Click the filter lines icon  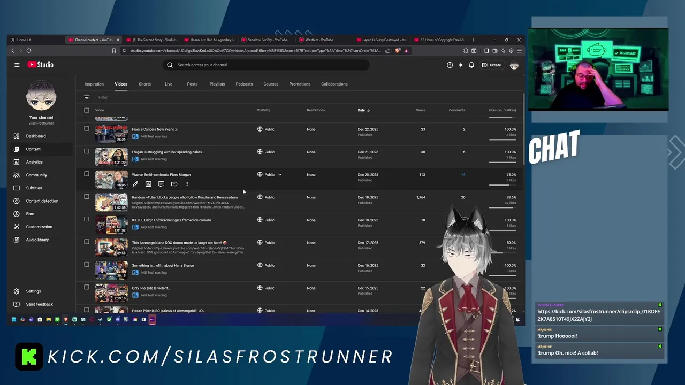(x=87, y=97)
